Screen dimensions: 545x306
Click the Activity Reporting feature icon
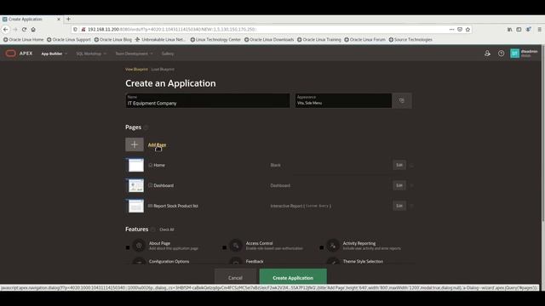[x=333, y=246]
